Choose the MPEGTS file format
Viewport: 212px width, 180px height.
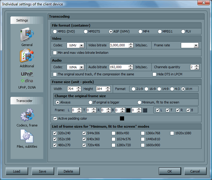(x=86, y=31)
